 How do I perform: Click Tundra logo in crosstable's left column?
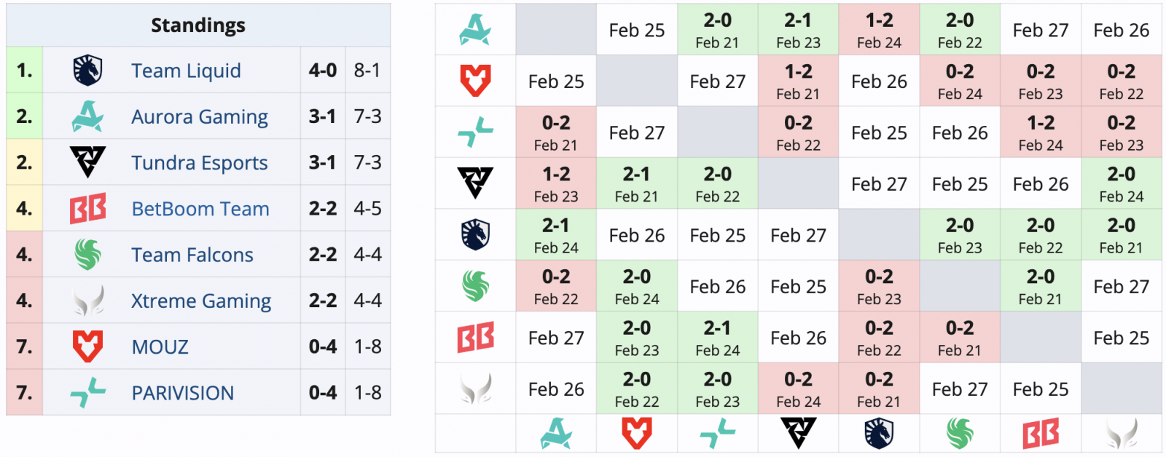[475, 183]
